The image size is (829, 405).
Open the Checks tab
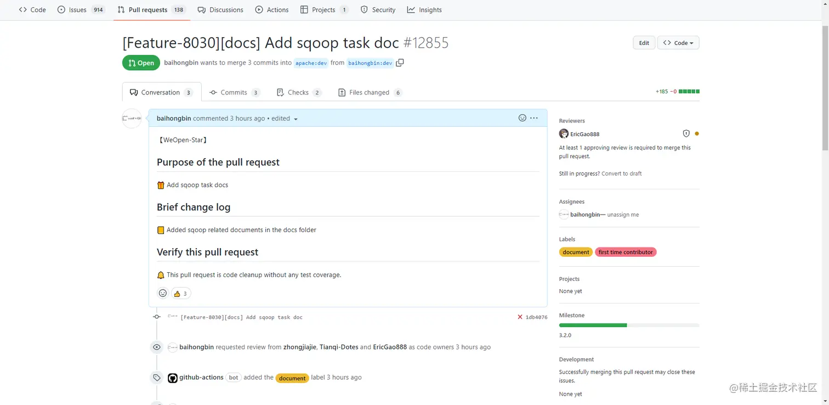click(298, 92)
